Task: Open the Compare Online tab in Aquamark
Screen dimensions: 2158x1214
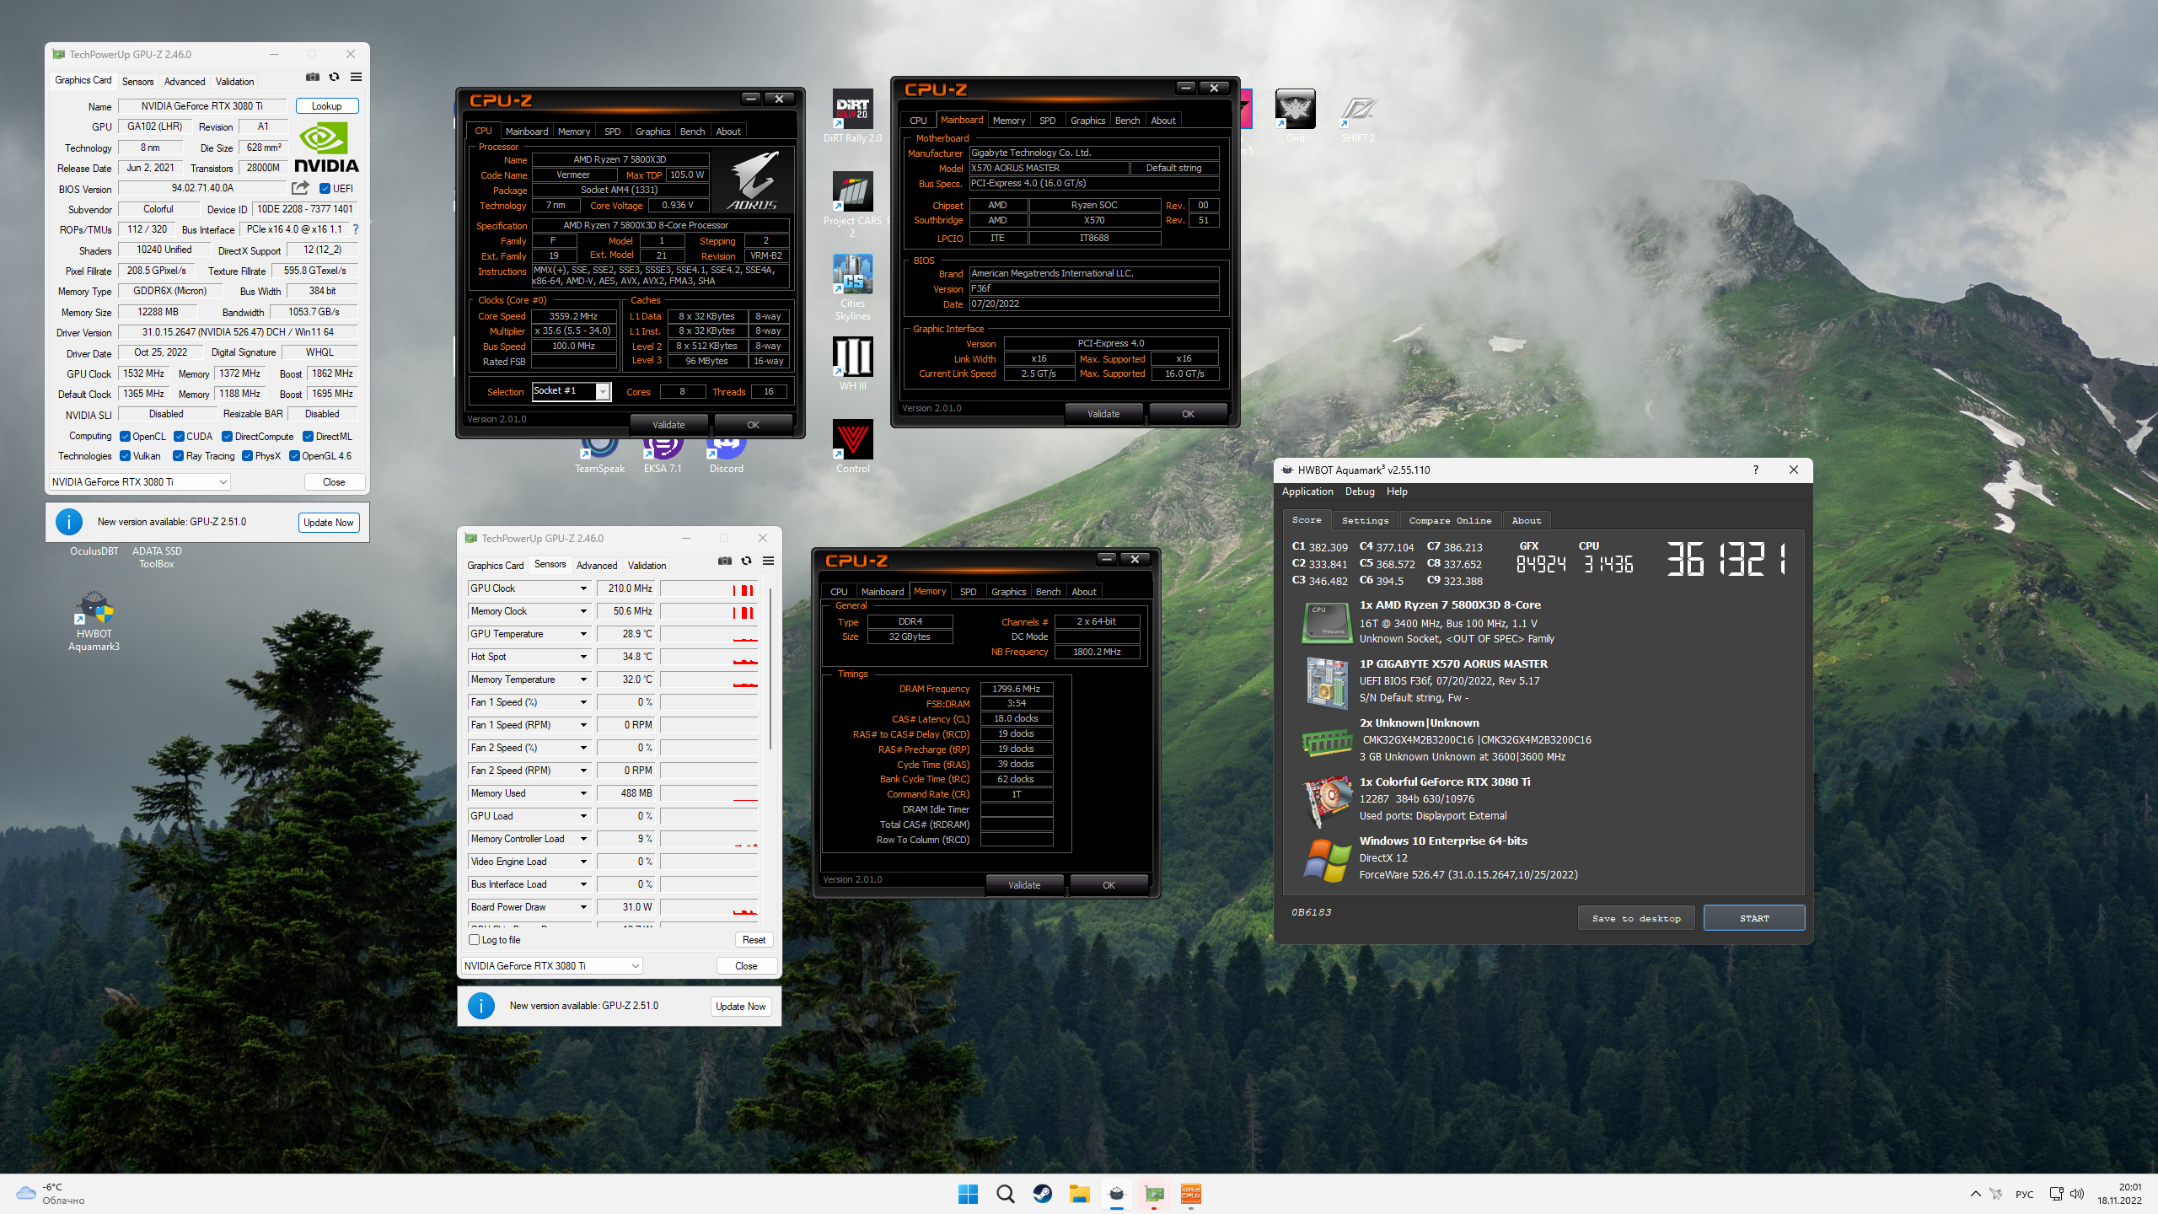Action: [x=1450, y=520]
